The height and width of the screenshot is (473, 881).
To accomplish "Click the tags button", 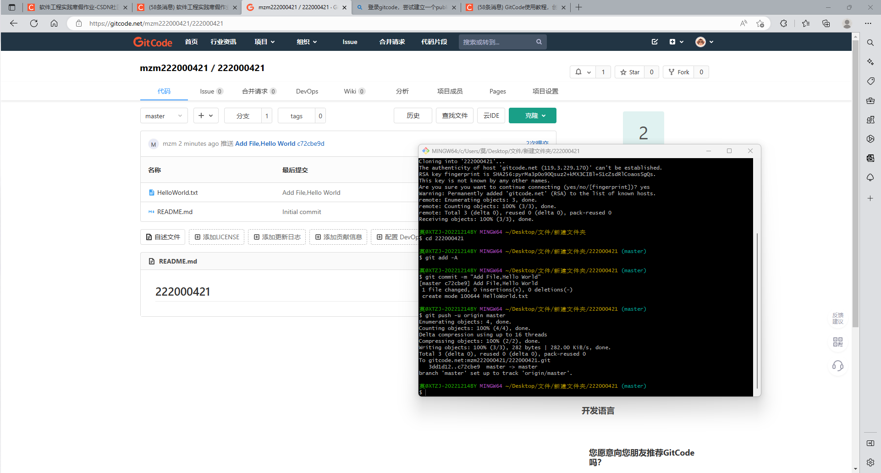I will pos(297,116).
